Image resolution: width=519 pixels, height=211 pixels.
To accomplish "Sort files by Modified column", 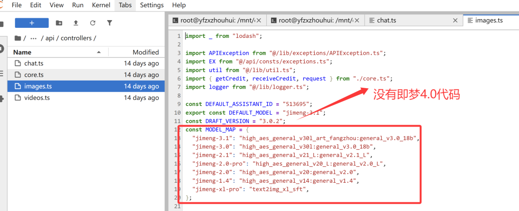I will click(x=146, y=52).
